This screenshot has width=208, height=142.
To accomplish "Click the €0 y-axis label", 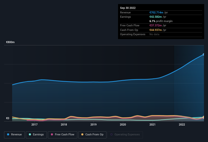I will [x=8, y=118].
